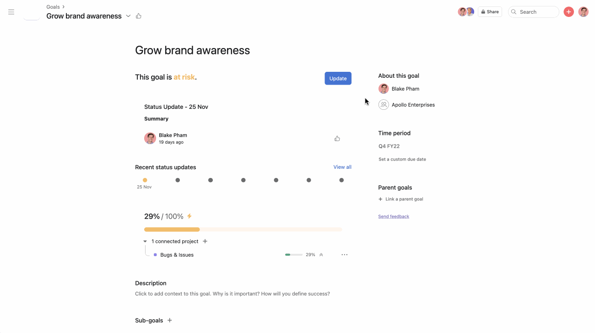Image resolution: width=595 pixels, height=333 pixels.
Task: Click the goal progress bar
Action: (243, 229)
